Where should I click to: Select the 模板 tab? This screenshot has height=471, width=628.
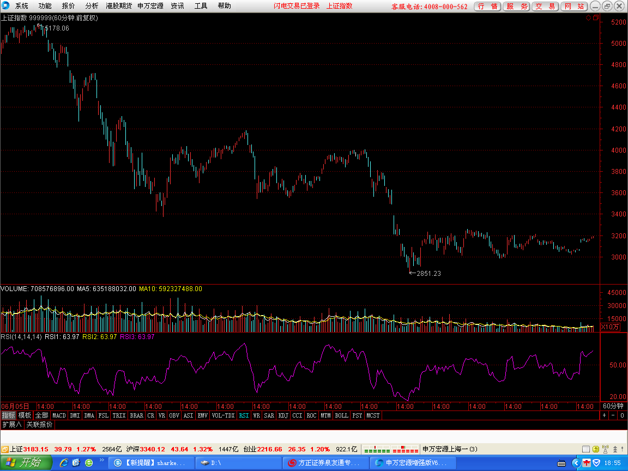(25, 415)
